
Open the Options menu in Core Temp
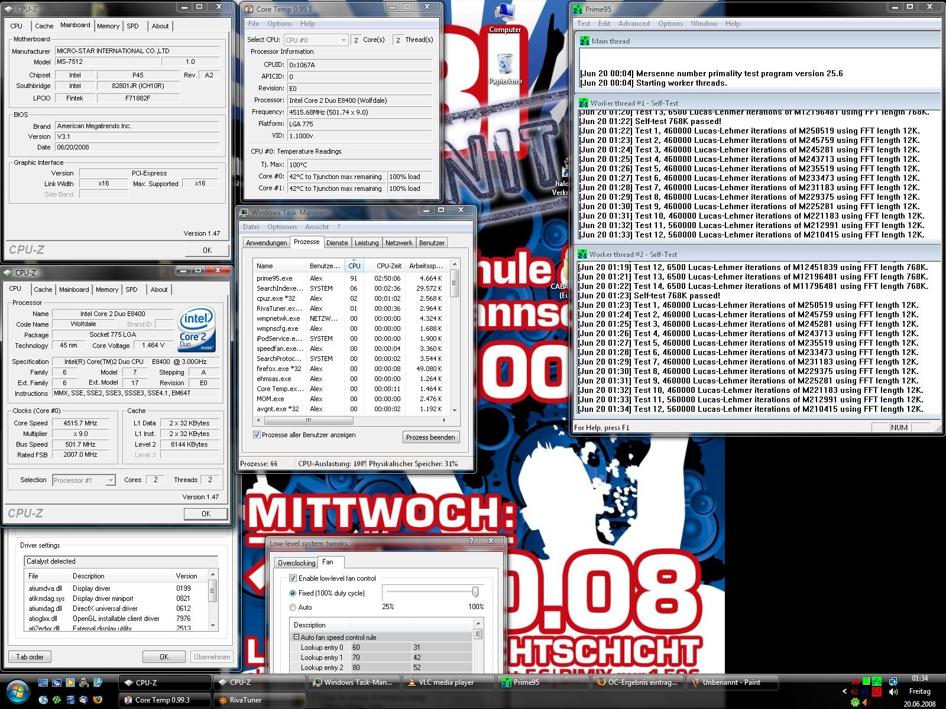[x=280, y=24]
